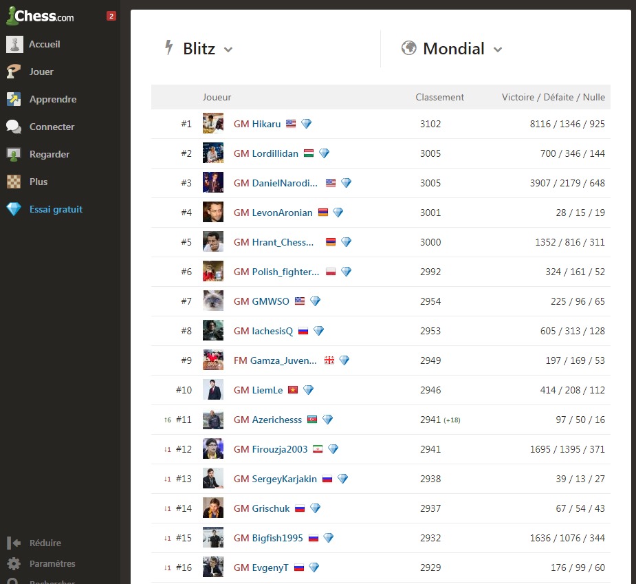Select the Regarder menu item
Viewport: 636px width, 584px height.
[x=50, y=154]
